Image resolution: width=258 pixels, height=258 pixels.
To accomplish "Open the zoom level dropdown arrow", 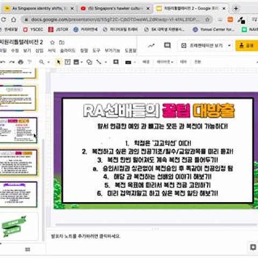I will coord(48,62).
